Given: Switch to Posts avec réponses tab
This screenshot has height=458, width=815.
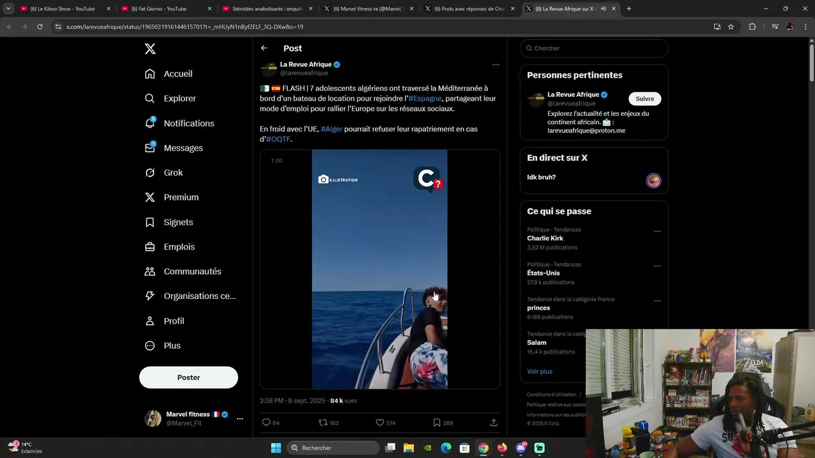Looking at the screenshot, I should (x=469, y=9).
